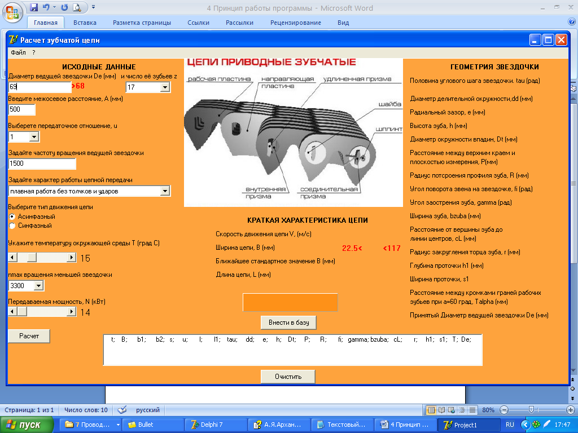Click the temperature scrollbar left arrow
Viewport: 578px width, 433px height.
coord(12,257)
